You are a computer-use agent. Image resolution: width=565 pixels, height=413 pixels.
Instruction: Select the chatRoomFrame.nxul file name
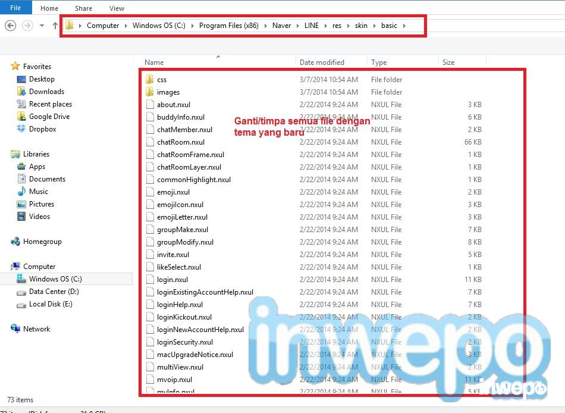(x=191, y=154)
